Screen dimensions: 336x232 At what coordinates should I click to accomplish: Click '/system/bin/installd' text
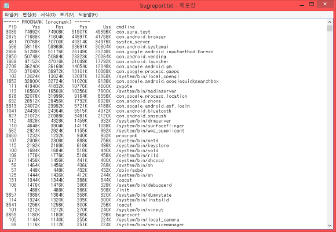pos(143,200)
